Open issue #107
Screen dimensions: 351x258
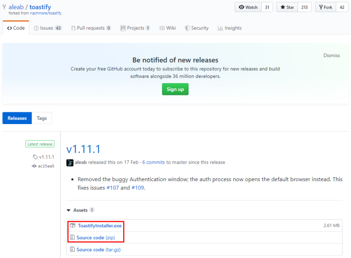[112, 188]
